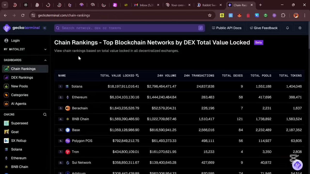Open BNB Chain row in rankings table
310x174 pixels.
point(179,119)
